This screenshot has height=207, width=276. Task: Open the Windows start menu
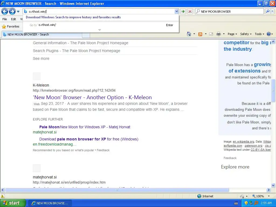tap(13, 203)
